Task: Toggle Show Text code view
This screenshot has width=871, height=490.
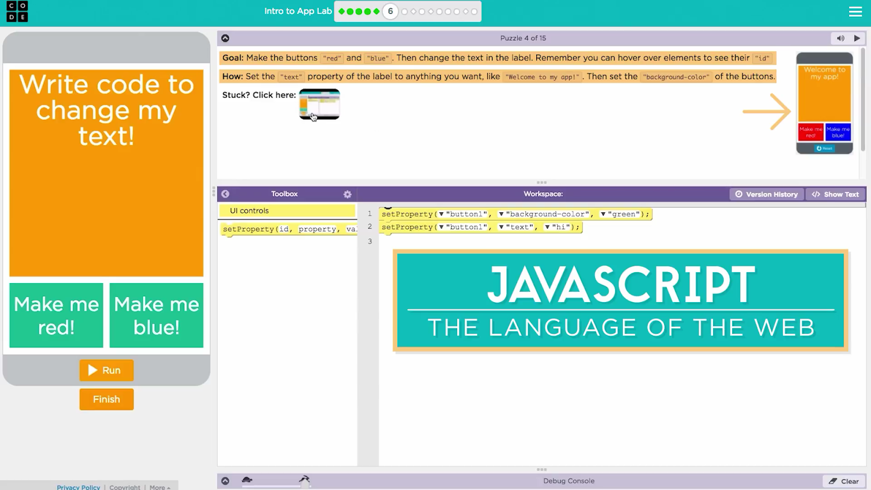Action: point(835,194)
